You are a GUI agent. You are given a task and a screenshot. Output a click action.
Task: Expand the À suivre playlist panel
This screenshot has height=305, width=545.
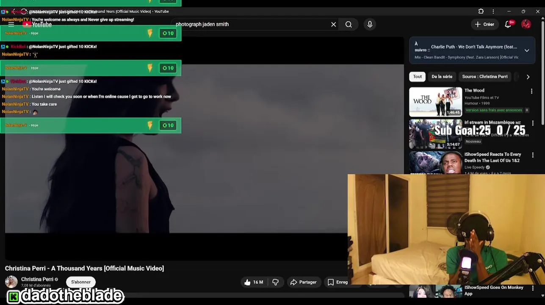pos(527,50)
